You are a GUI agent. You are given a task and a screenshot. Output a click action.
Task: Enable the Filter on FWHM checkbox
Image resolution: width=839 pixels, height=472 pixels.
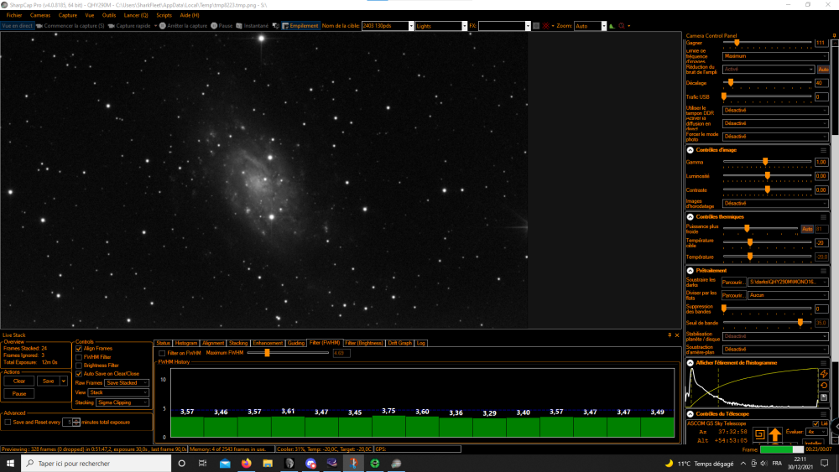pos(162,353)
